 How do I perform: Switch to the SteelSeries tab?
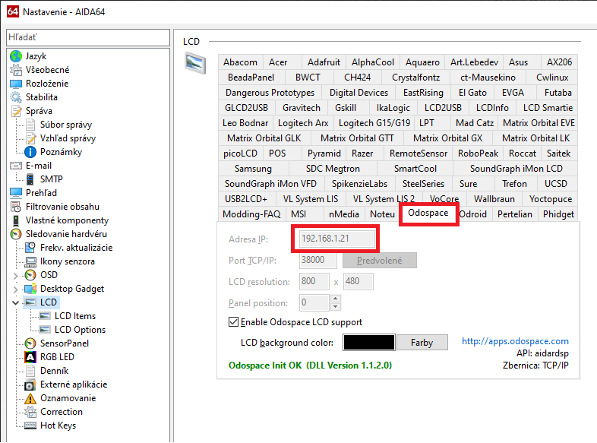[423, 184]
